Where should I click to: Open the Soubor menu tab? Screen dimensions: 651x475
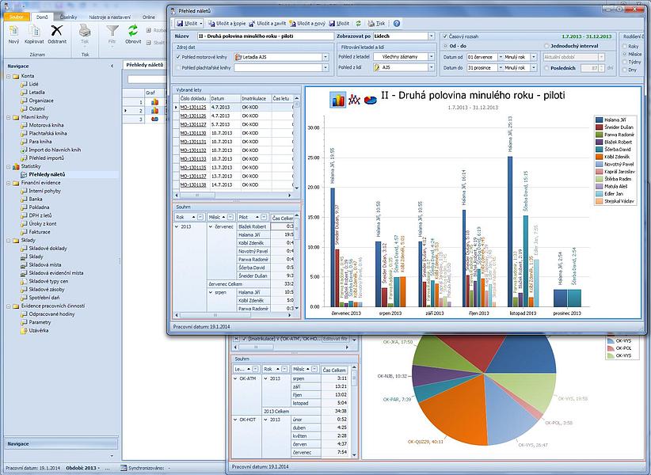(x=17, y=16)
